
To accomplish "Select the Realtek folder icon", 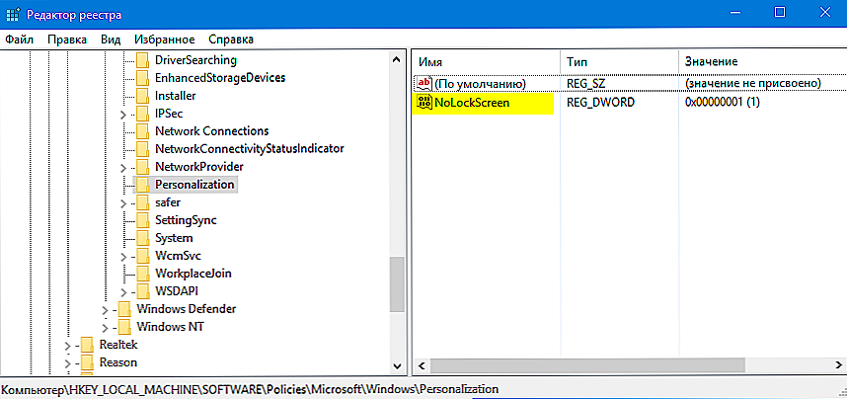I will (x=87, y=345).
